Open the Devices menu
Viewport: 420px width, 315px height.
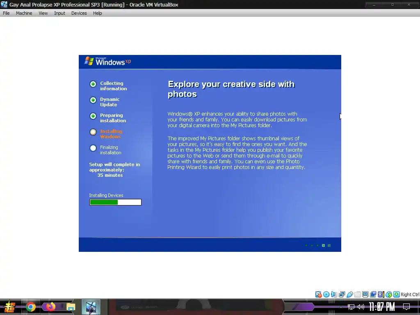point(79,13)
